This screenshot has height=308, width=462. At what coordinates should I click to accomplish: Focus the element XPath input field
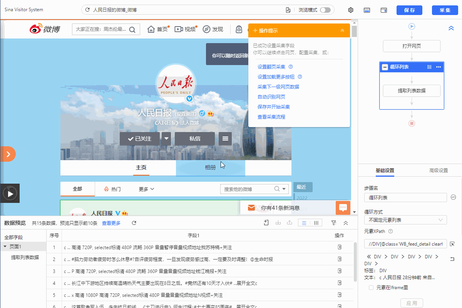click(405, 244)
